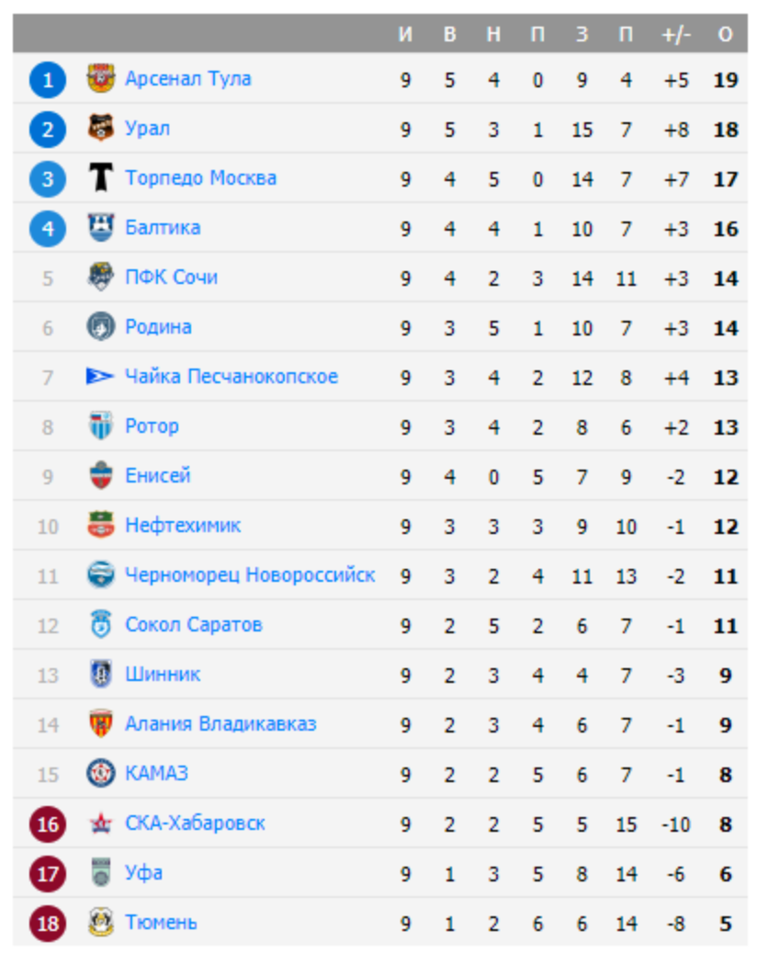Select the Енисей team name
This screenshot has height=954, width=757.
tap(158, 476)
